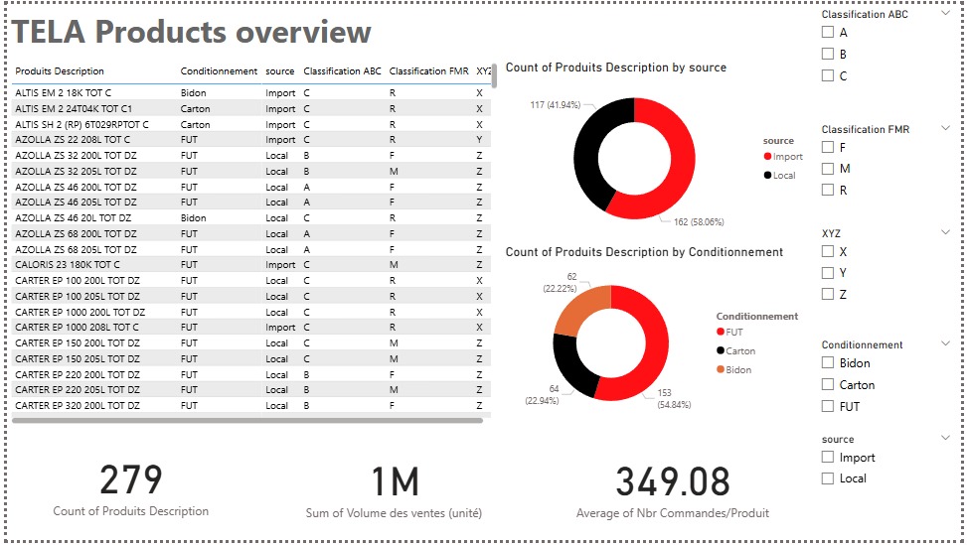This screenshot has height=545, width=967.
Task: Expand the source slicer chevron
Action: 945,439
